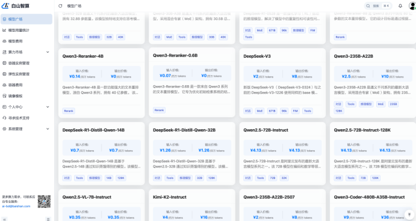Click the 模型广场 breadcrumb title in header
This screenshot has height=221, width=416.
coord(74,6)
